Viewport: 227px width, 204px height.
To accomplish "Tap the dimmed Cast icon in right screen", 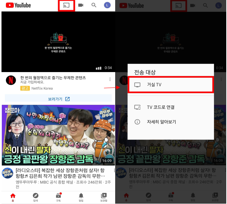I will click(x=179, y=6).
